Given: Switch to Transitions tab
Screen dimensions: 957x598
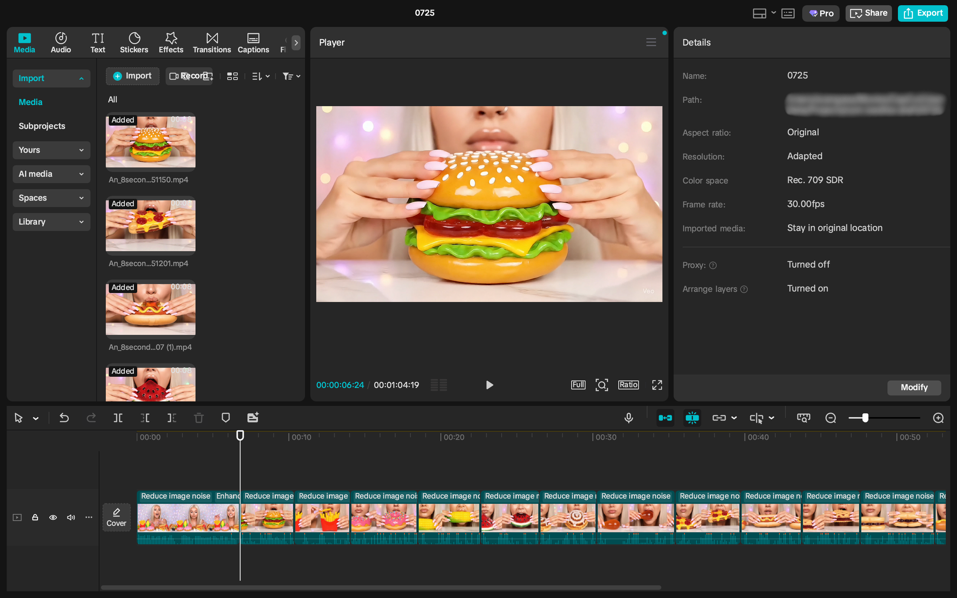Looking at the screenshot, I should 211,43.
